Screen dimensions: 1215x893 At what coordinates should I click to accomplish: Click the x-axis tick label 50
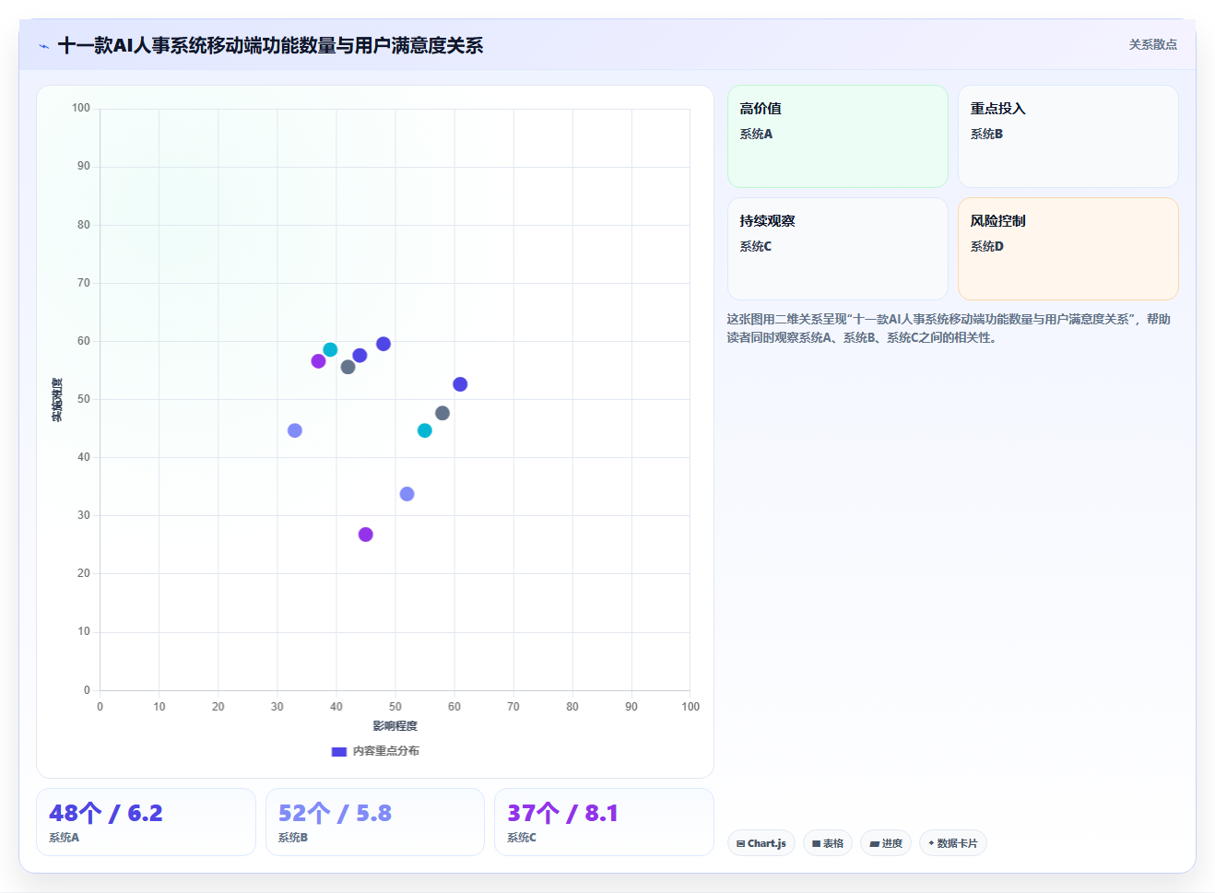(395, 707)
